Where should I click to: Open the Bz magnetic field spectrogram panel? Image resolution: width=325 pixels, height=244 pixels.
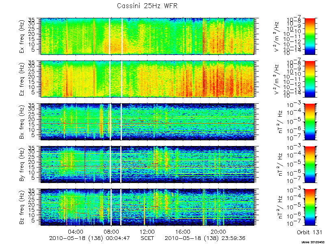click(x=147, y=207)
